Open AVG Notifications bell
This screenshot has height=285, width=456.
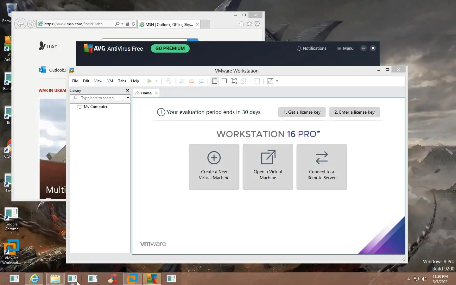[312, 48]
